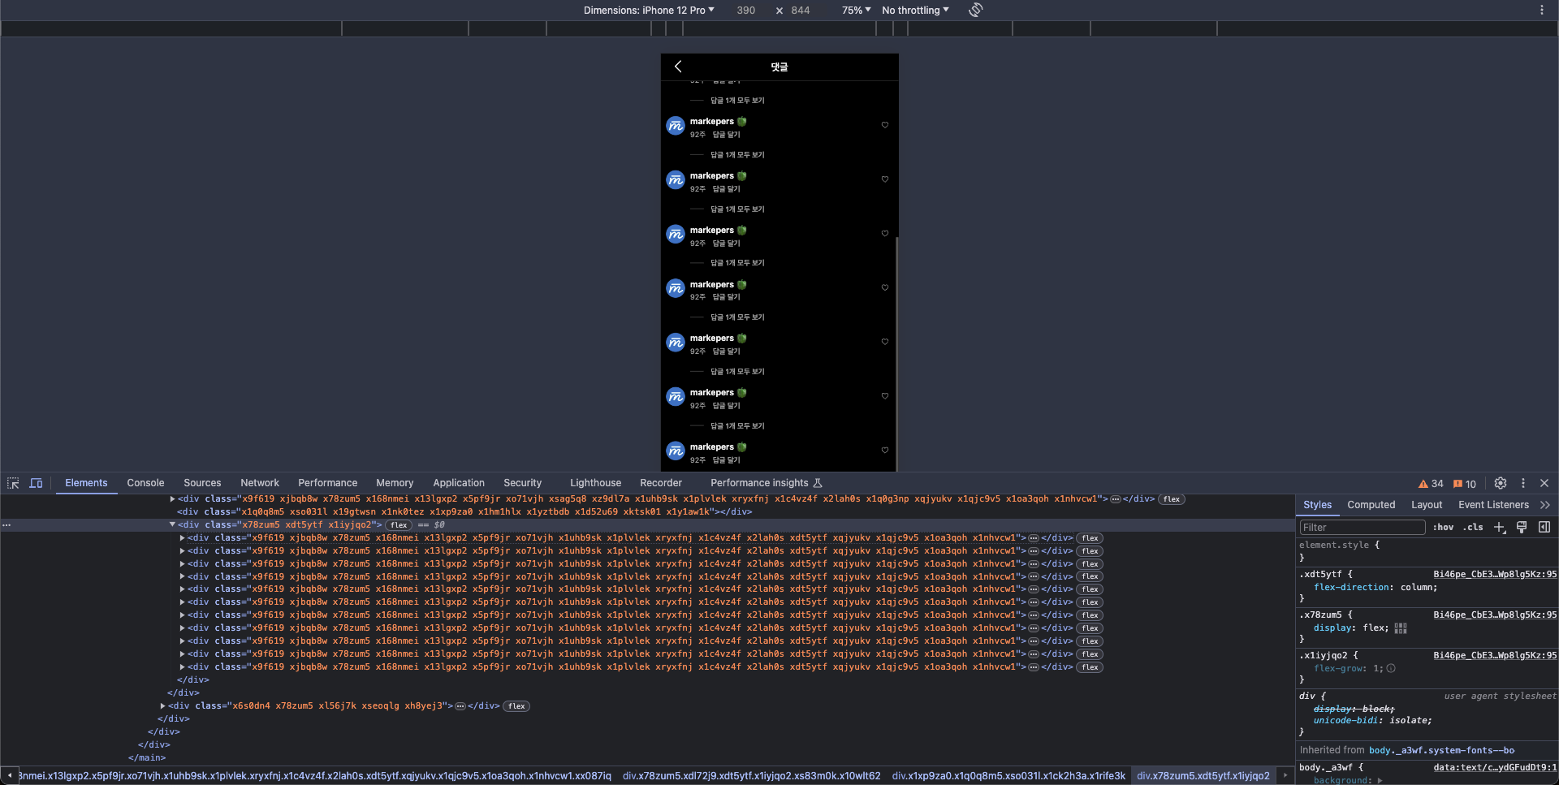Open the Dimensions iPhone 12 Pro dropdown
1559x785 pixels.
(x=649, y=10)
